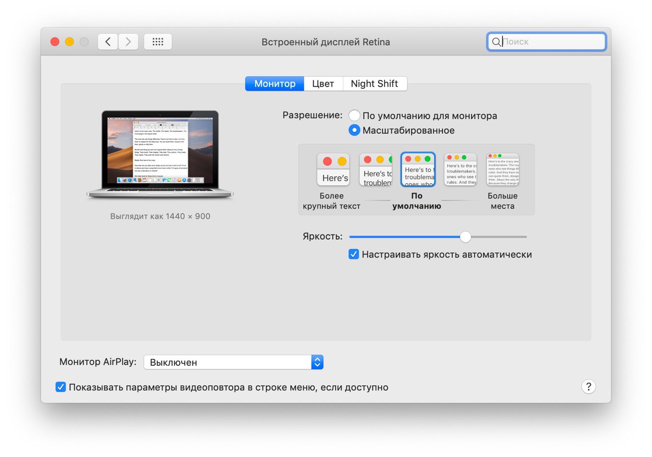Open help with the question mark button
Screen dimensions: 652x457
pos(588,386)
